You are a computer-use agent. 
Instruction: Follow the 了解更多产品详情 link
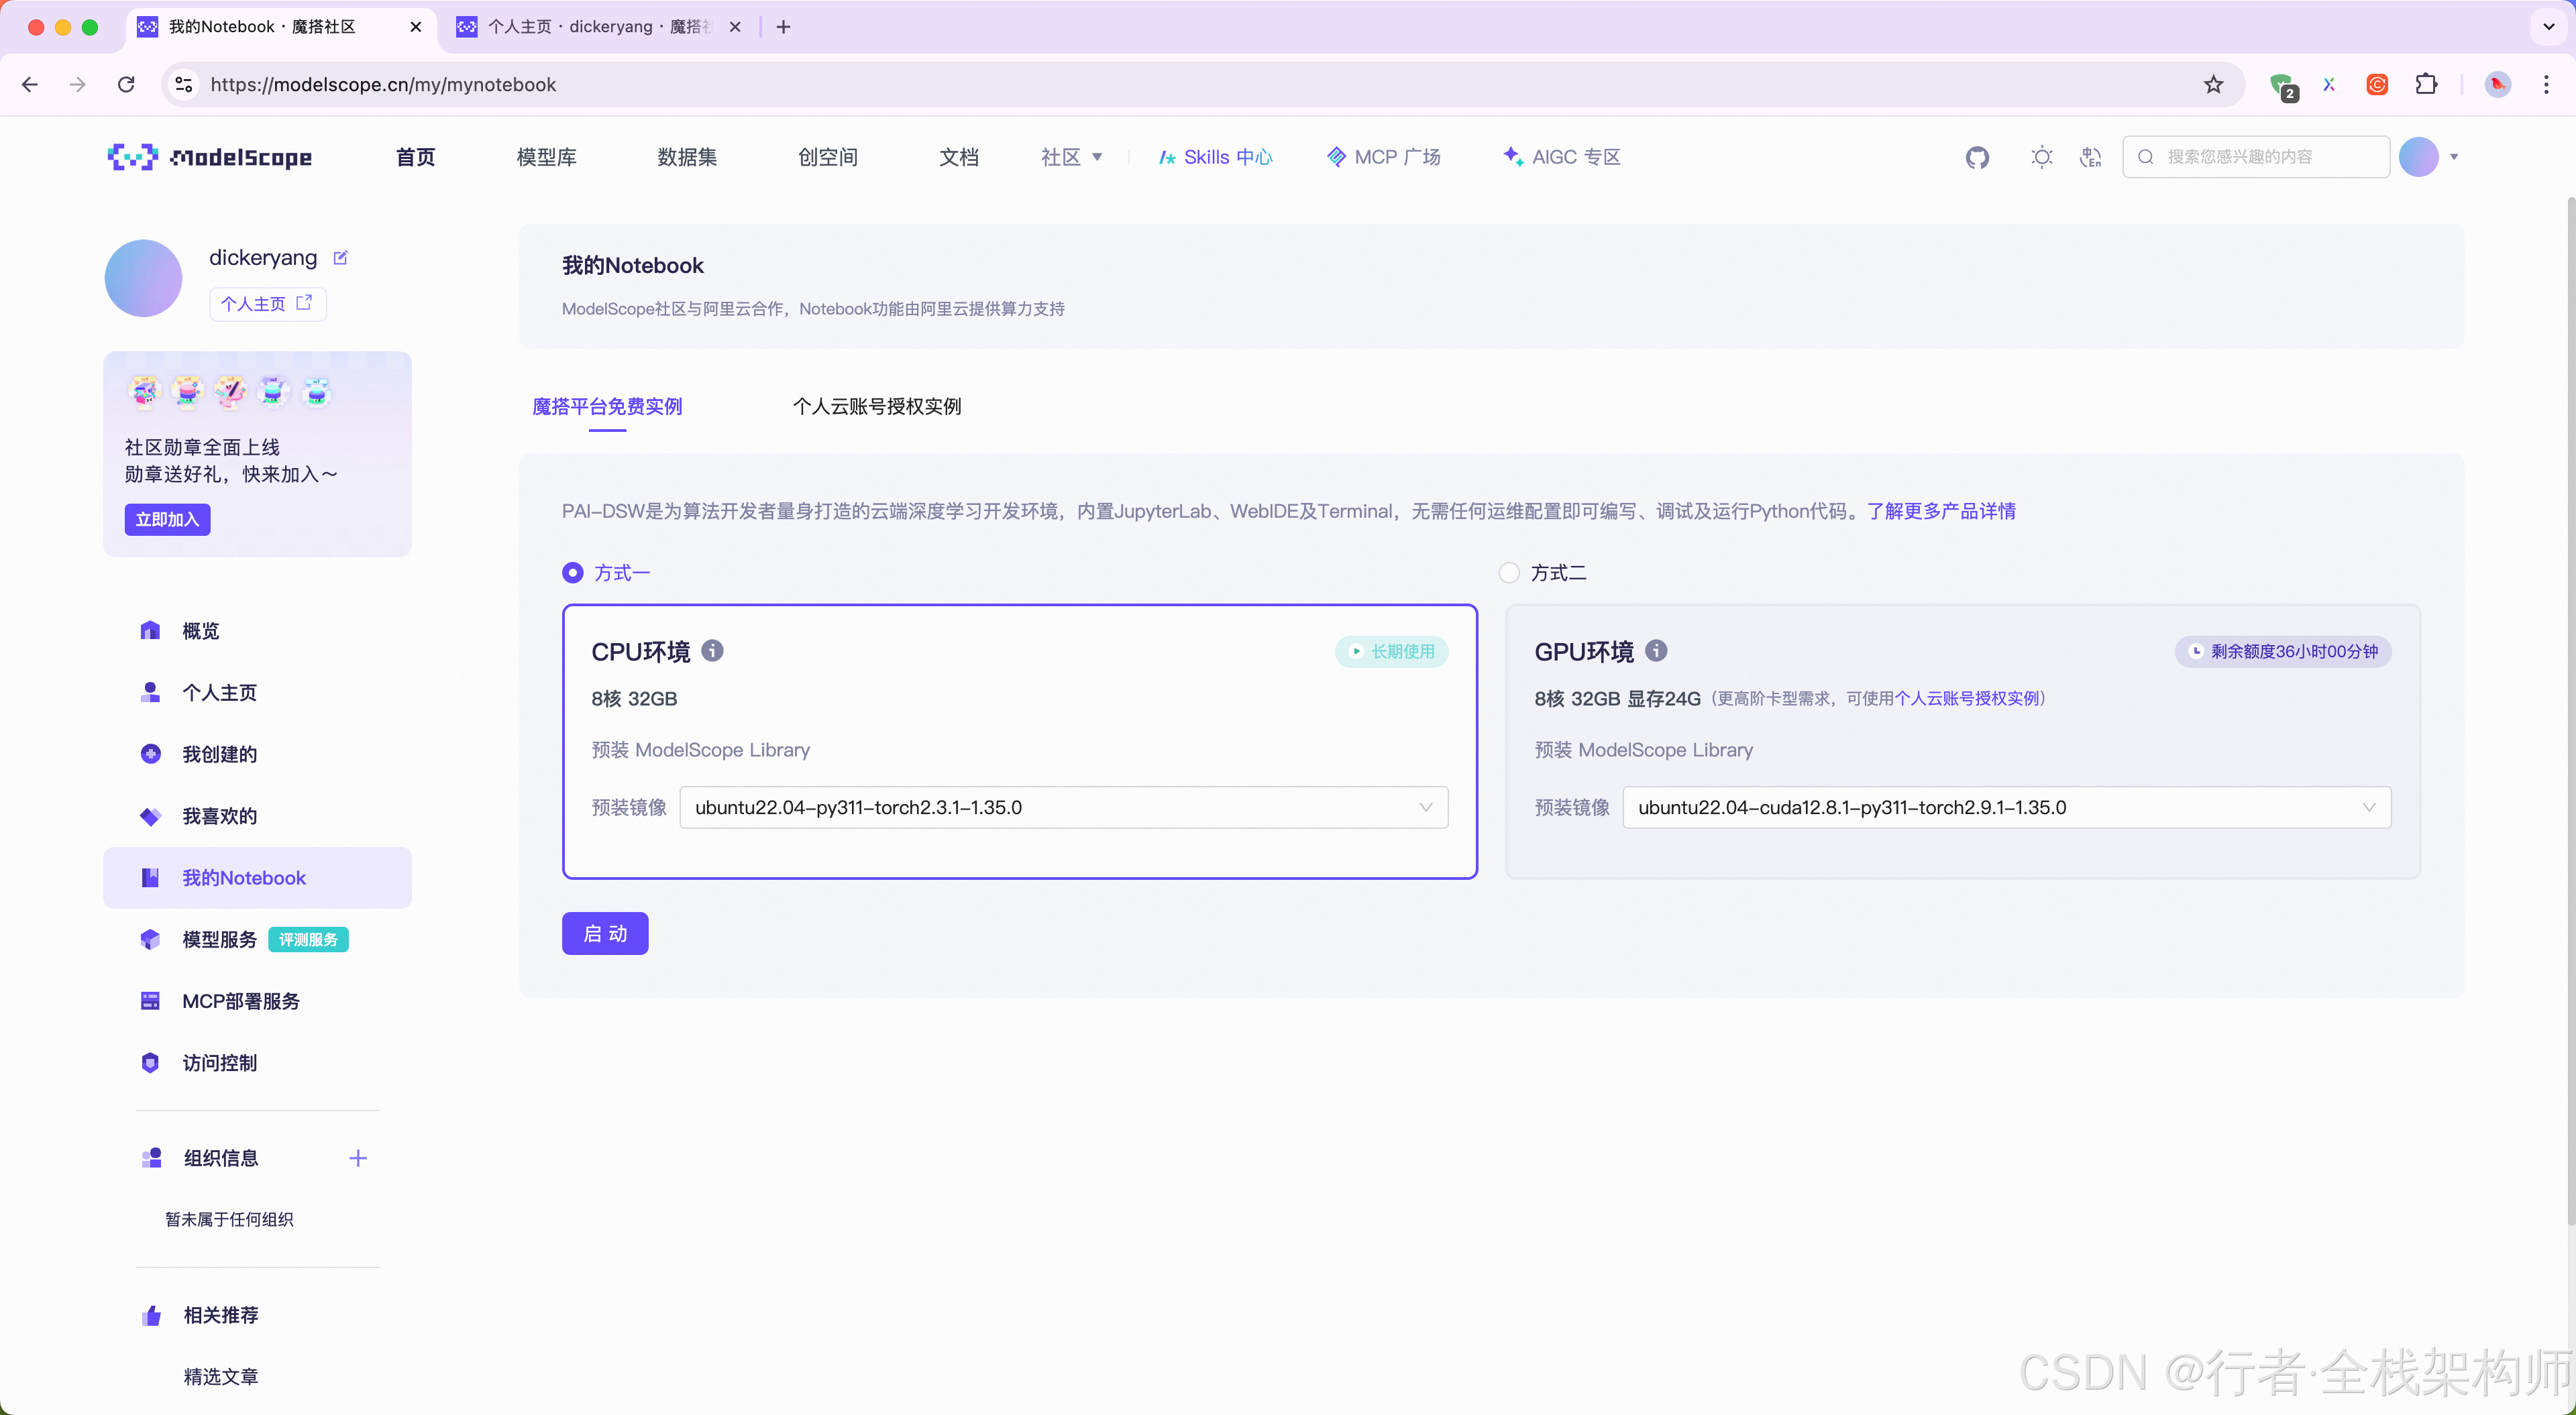pos(1941,511)
